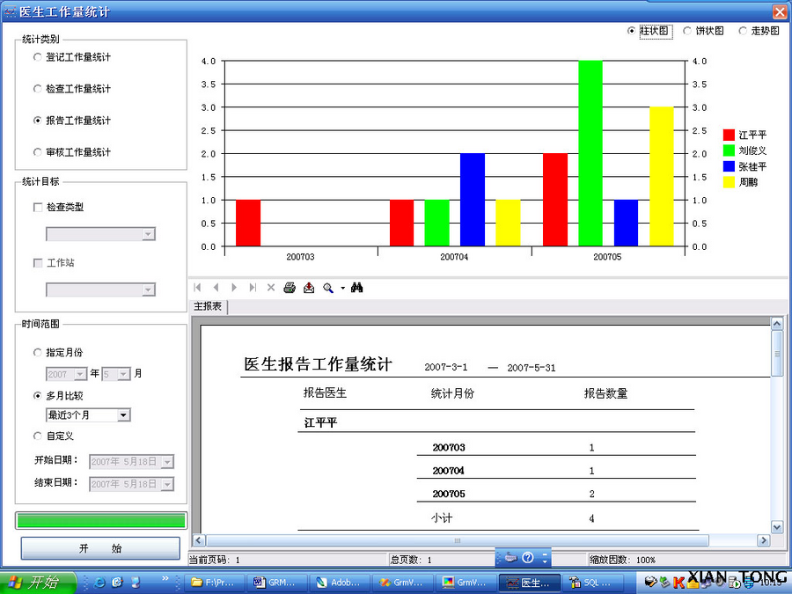Open Windows 开始 start menu
The width and height of the screenshot is (792, 594).
(x=38, y=583)
